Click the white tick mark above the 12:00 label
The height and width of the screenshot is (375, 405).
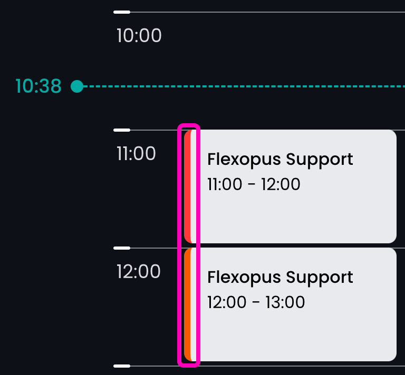coord(122,248)
